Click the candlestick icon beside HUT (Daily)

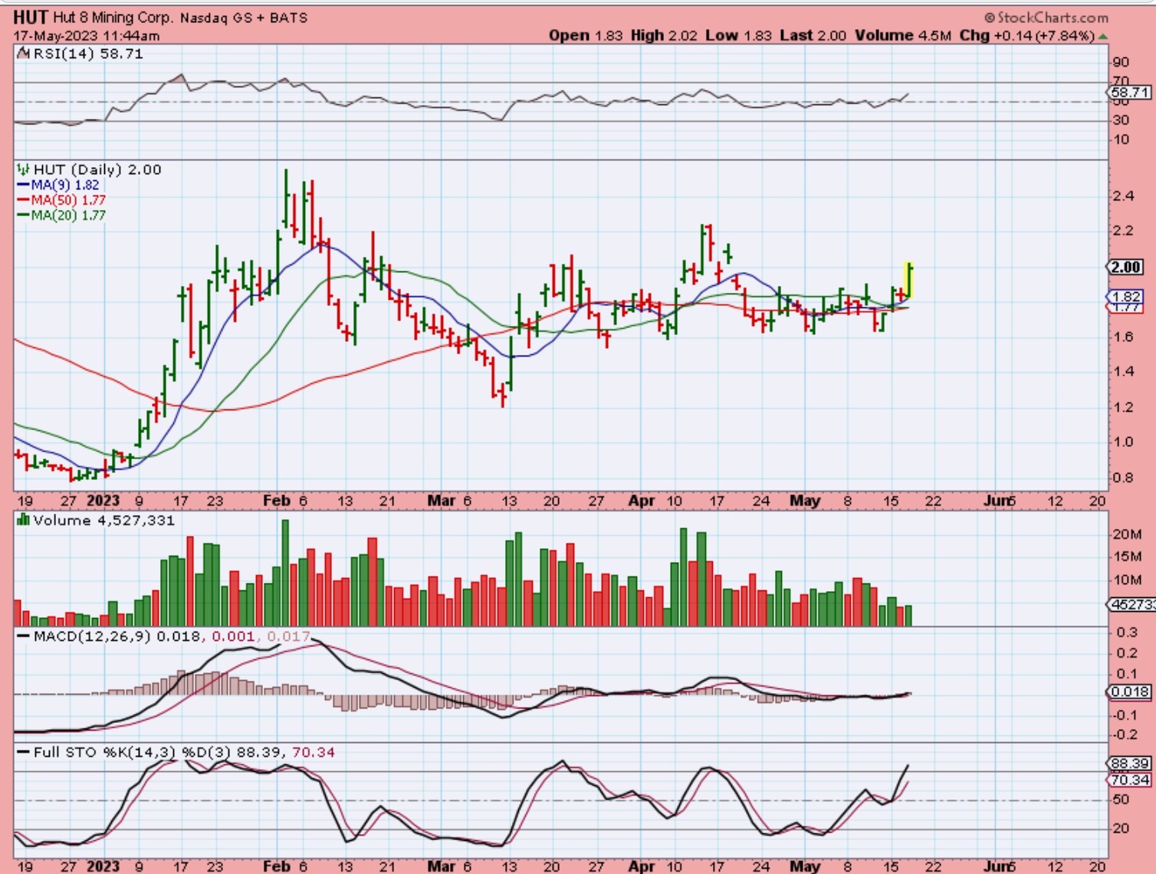click(x=23, y=169)
